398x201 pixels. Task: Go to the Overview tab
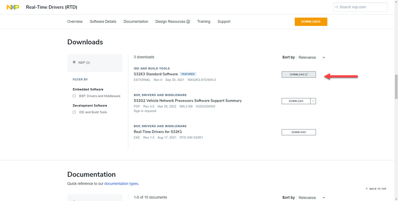tap(75, 22)
